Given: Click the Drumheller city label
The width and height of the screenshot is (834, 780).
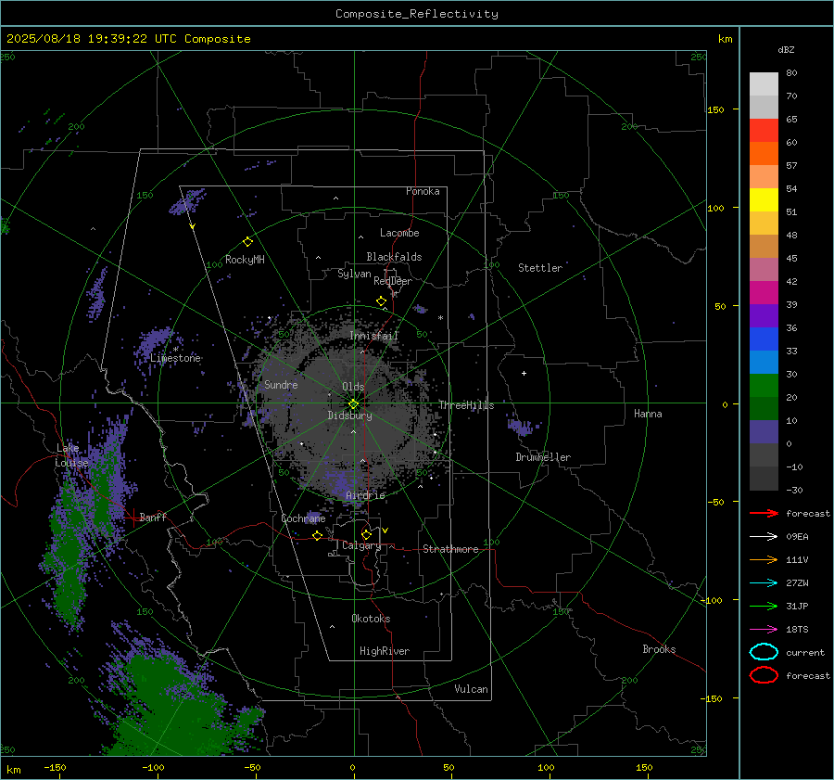Looking at the screenshot, I should point(543,457).
